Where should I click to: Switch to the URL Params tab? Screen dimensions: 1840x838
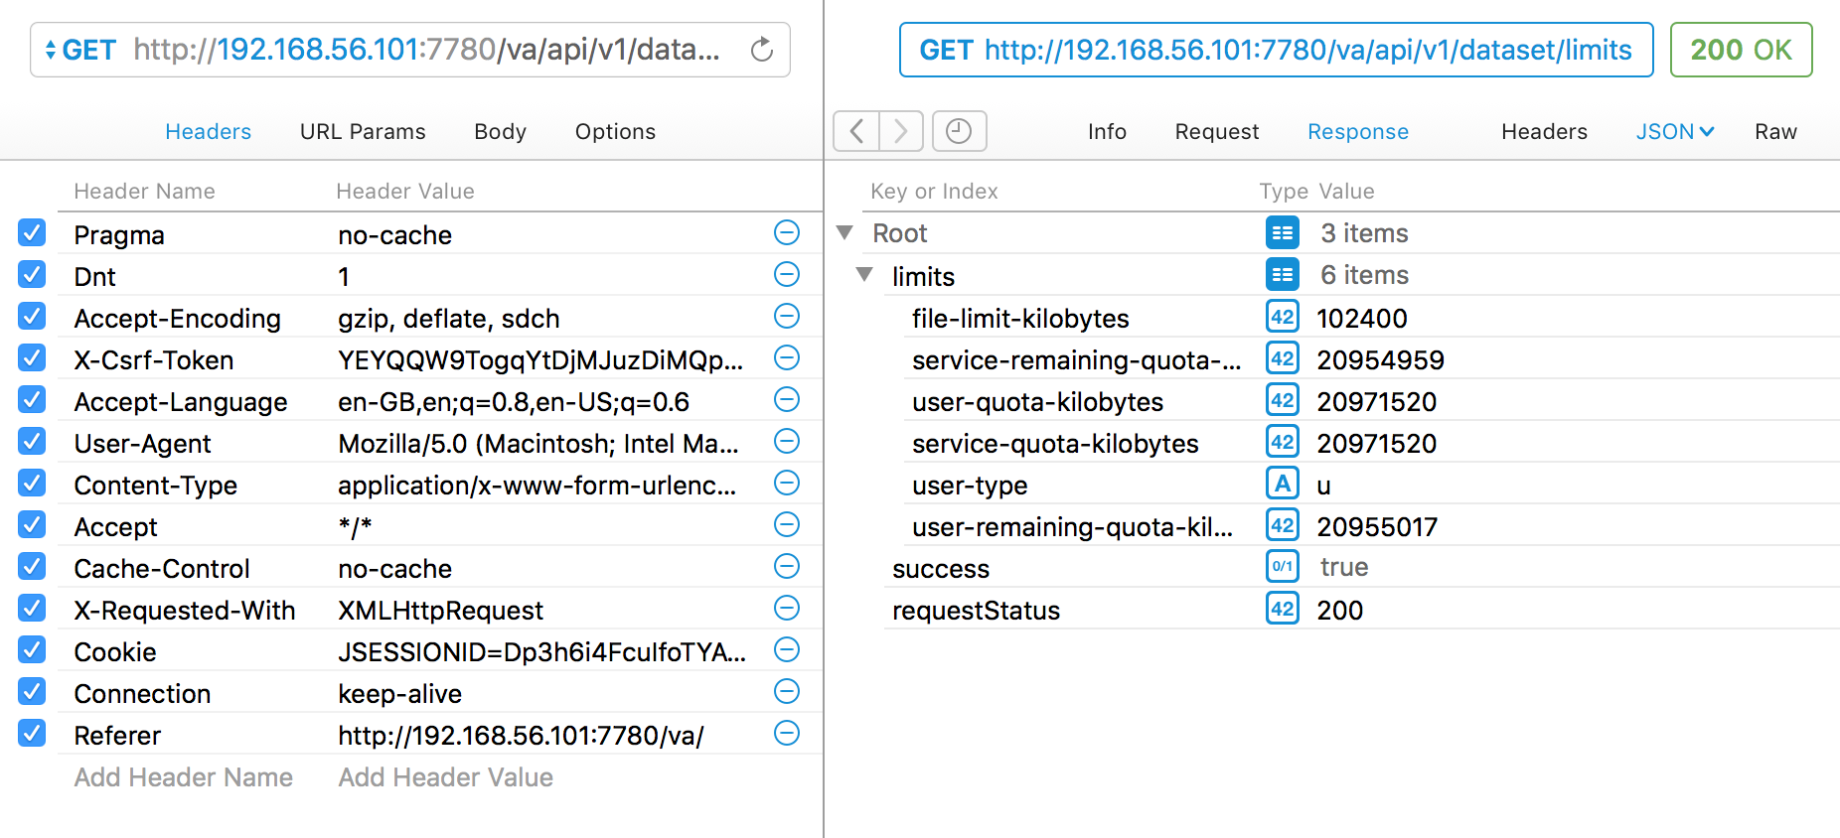click(363, 131)
